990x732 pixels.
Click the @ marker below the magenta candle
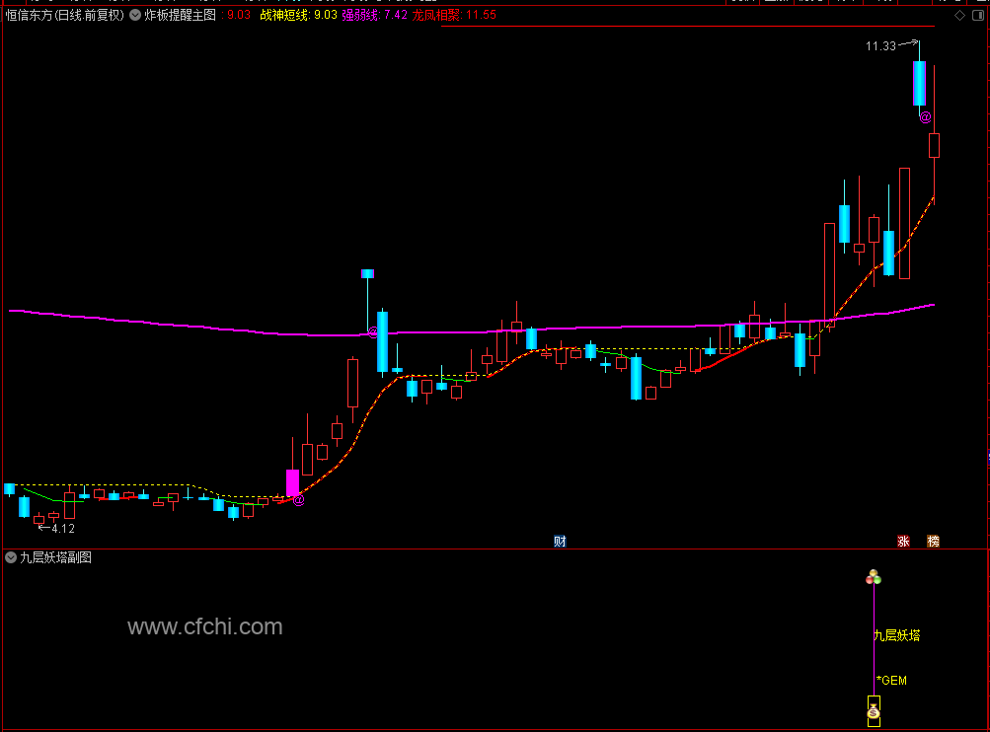pyautogui.click(x=299, y=500)
